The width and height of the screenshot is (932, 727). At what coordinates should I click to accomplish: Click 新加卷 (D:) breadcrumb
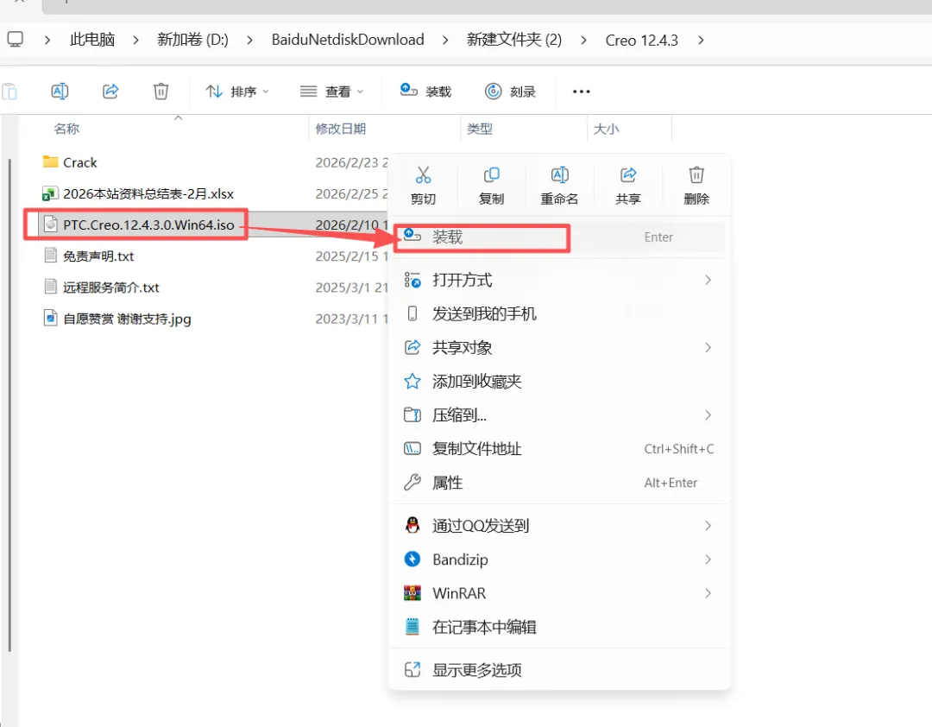(192, 40)
